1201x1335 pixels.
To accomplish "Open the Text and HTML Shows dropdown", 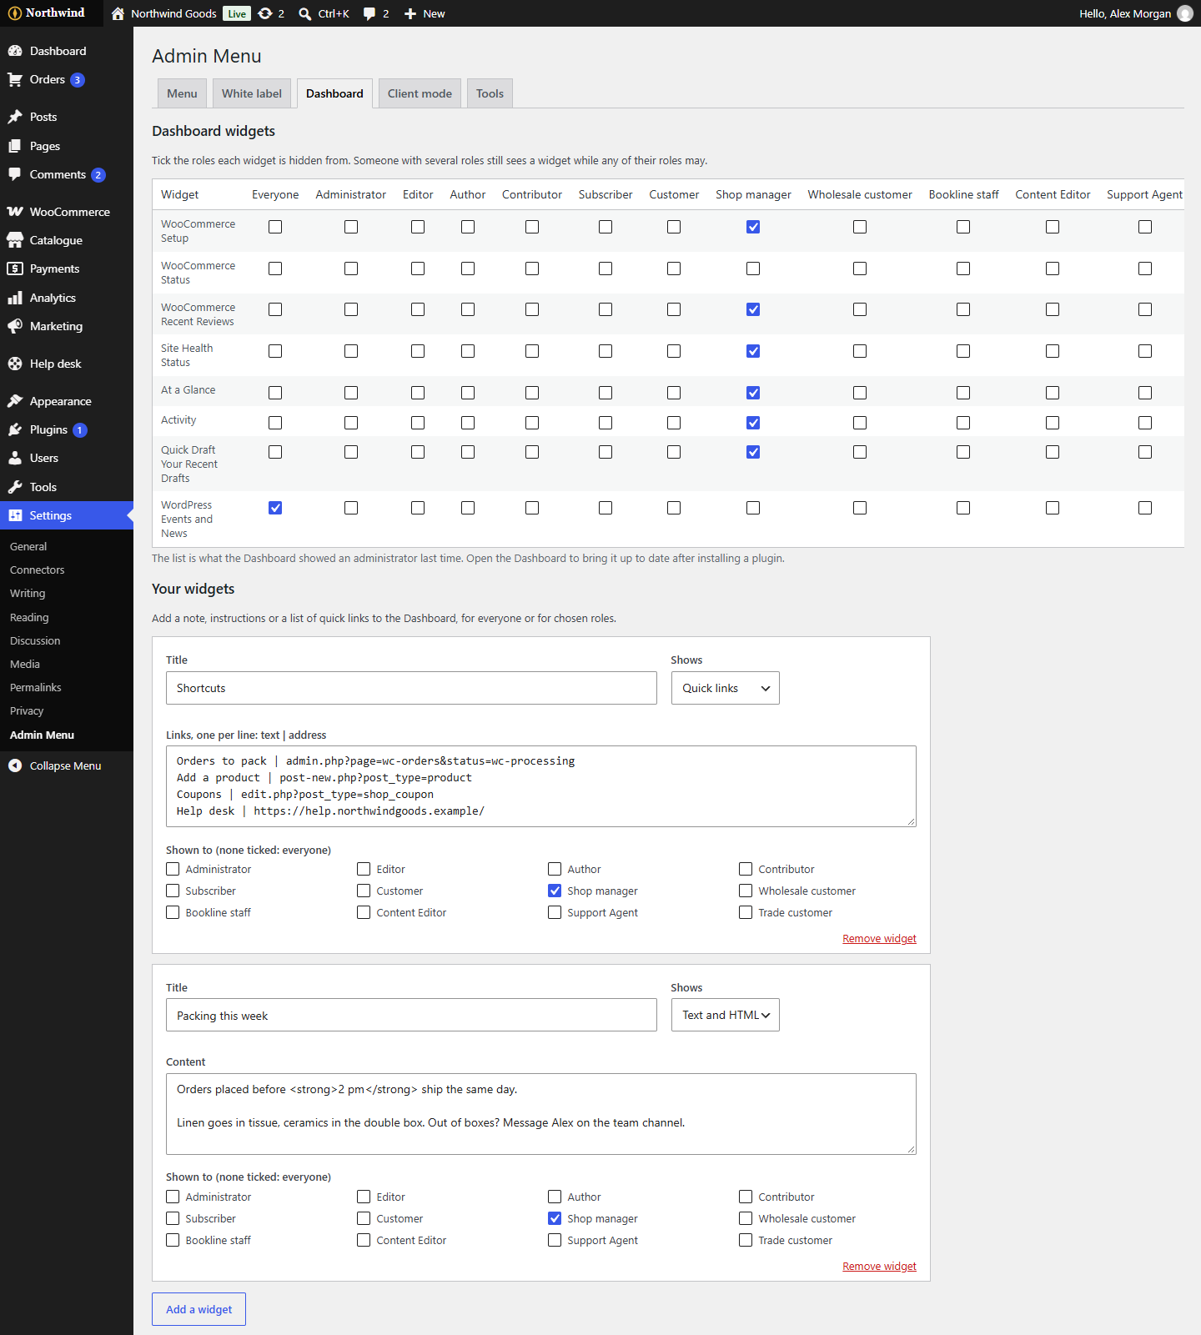I will (x=726, y=1015).
